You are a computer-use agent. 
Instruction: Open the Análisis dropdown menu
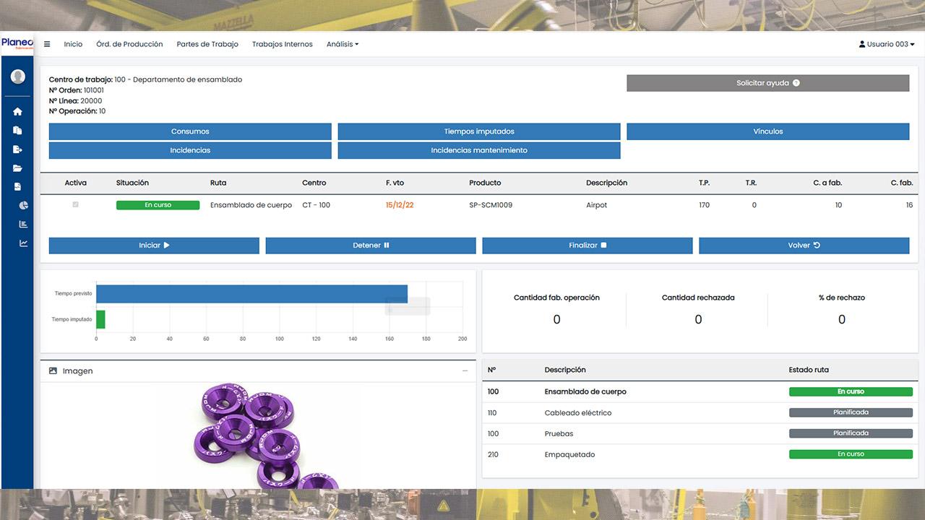[342, 43]
